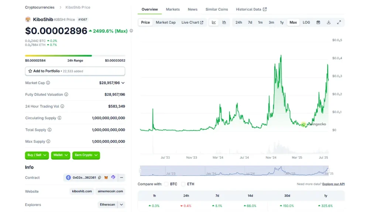This screenshot has width=378, height=212.
Task: Open the calendar date range picker
Action: [x=318, y=22]
